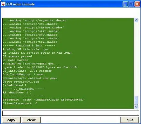This screenshot has width=141, height=124.
Task: Click line "...loading 'scripts/tim.shader'"
Action: (31, 42)
